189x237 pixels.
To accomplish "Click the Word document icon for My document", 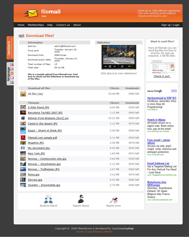I will pyautogui.click(x=23, y=148).
